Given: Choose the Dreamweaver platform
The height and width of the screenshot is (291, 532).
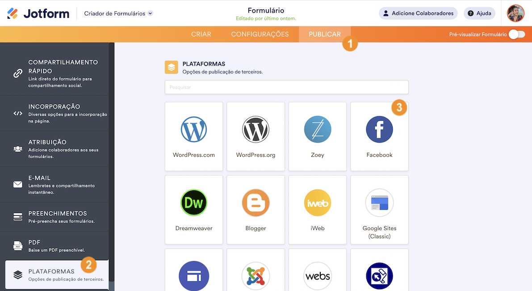Looking at the screenshot, I should click(x=194, y=210).
